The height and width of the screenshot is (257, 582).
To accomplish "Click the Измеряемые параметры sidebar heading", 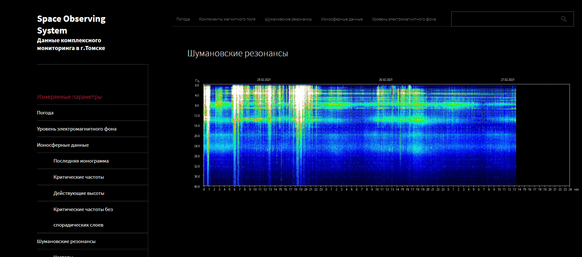I will coord(69,97).
